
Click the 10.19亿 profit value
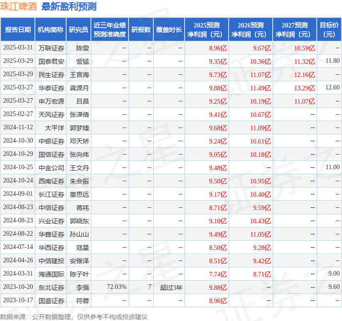[260, 101]
